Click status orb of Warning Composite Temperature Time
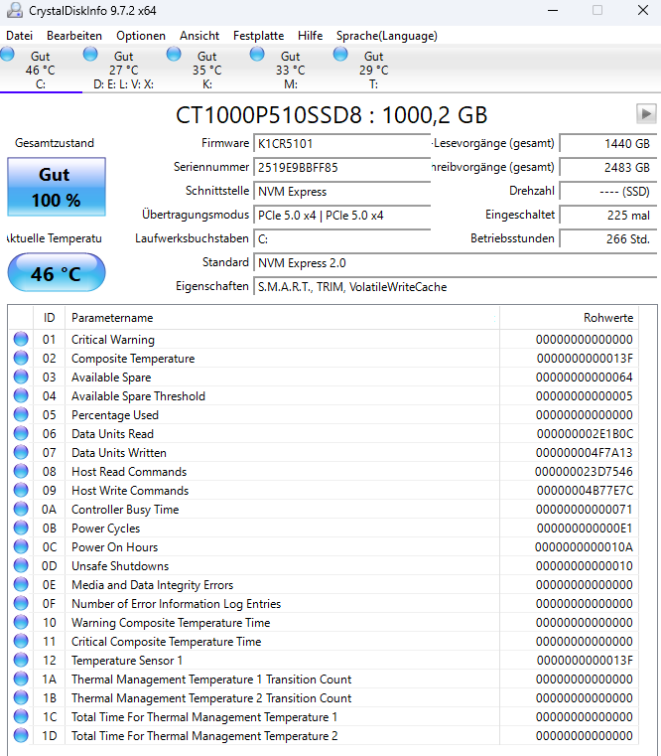The width and height of the screenshot is (661, 756). click(x=21, y=622)
